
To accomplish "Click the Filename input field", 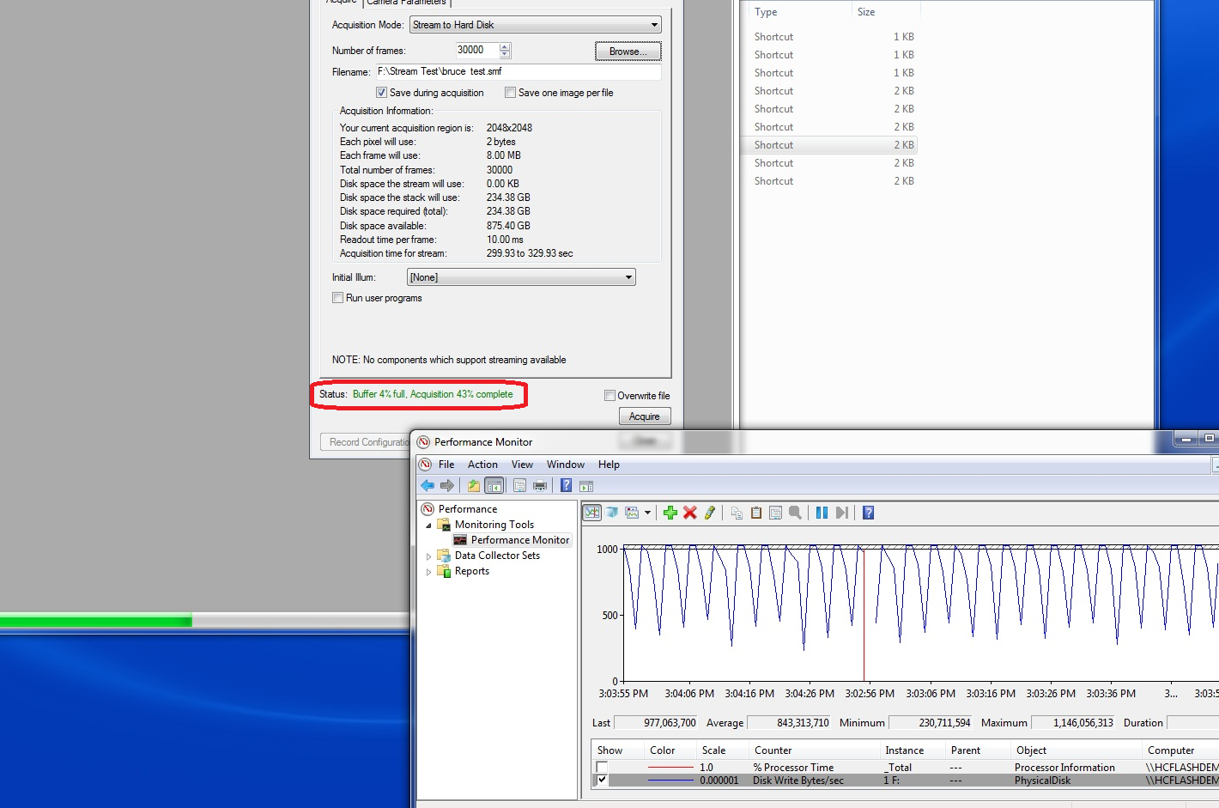I will tap(518, 72).
